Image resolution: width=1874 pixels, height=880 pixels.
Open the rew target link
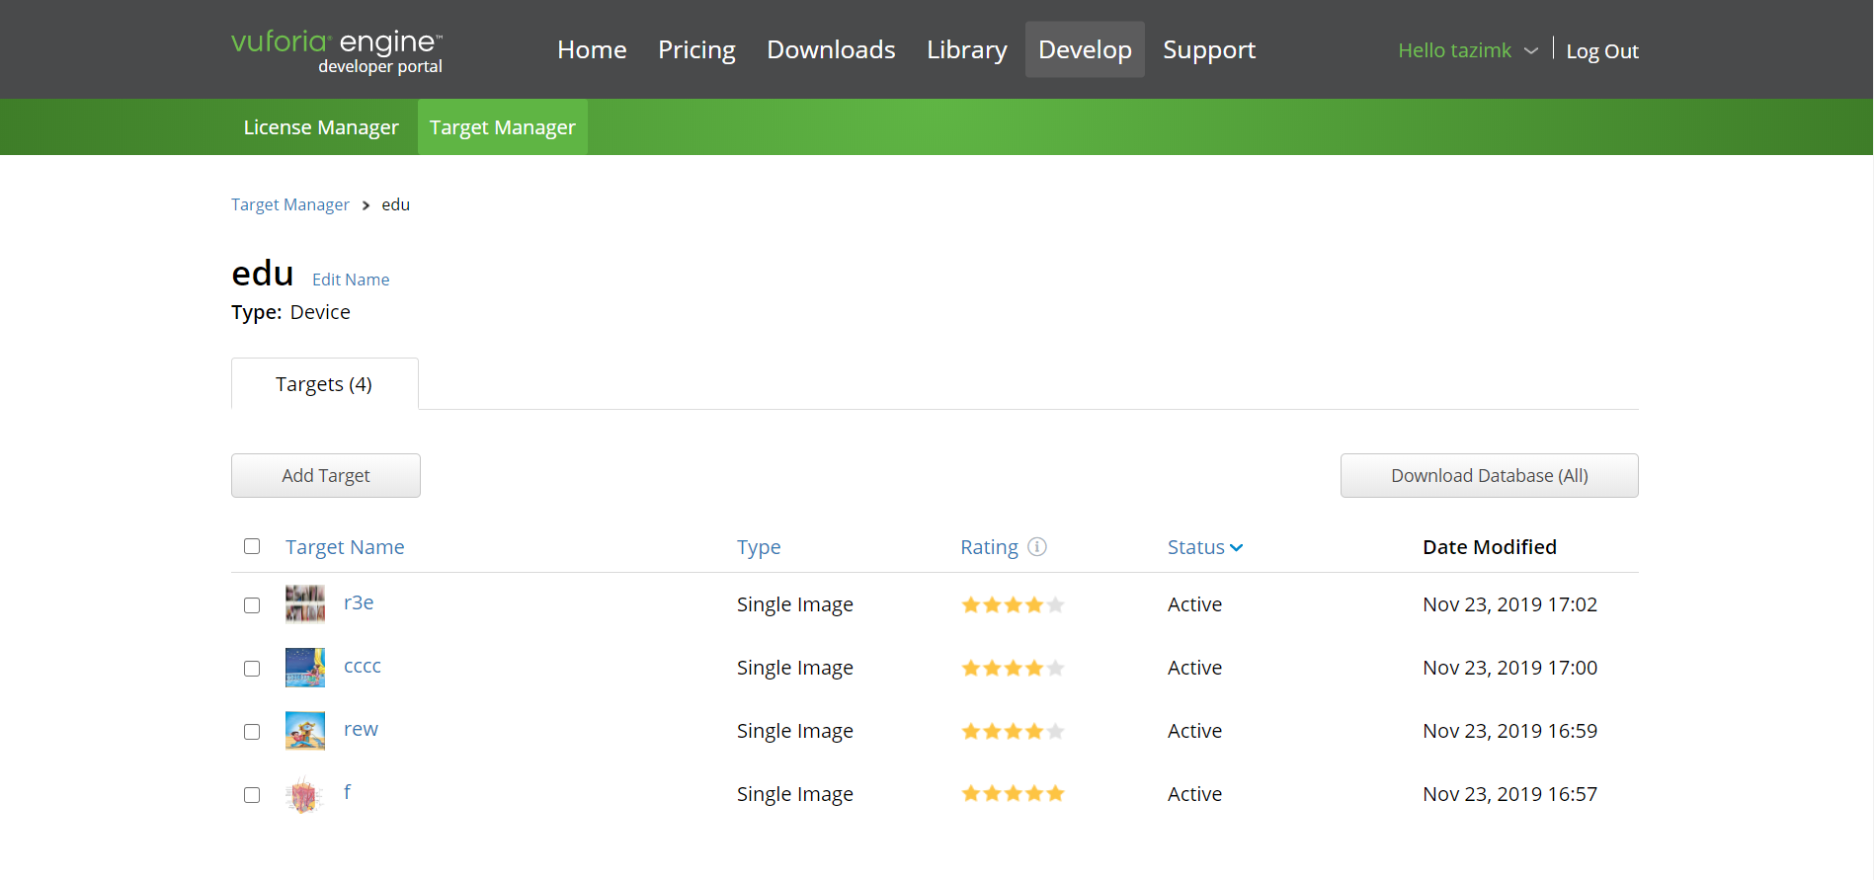click(x=361, y=729)
